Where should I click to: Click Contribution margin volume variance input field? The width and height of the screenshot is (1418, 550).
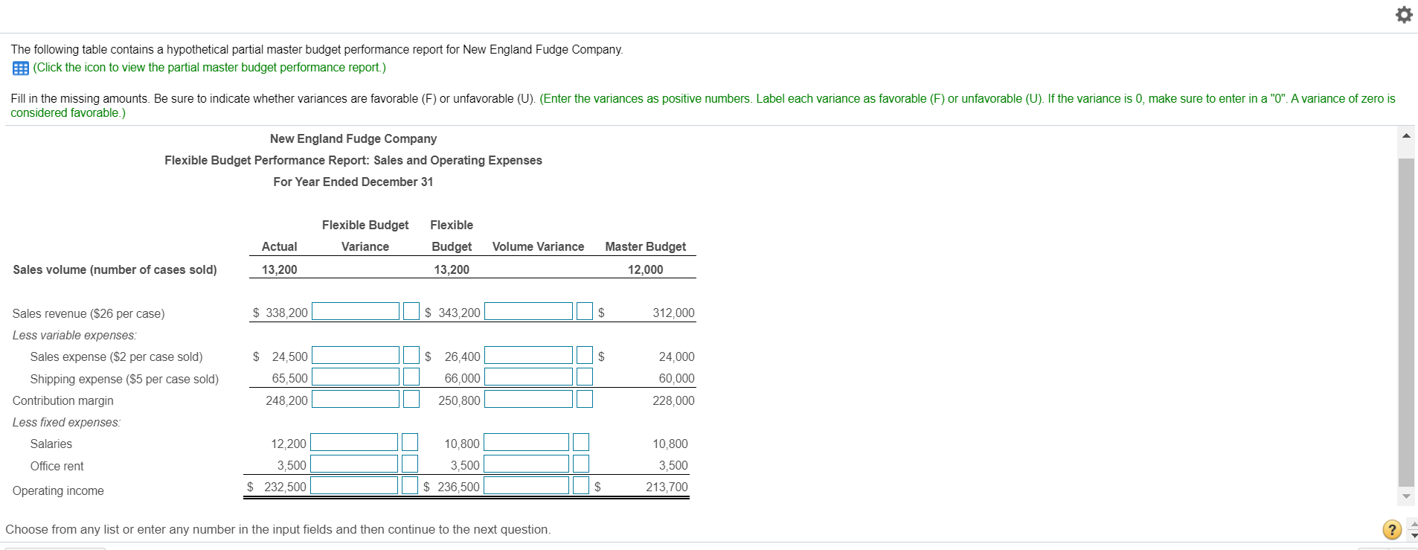pyautogui.click(x=528, y=399)
